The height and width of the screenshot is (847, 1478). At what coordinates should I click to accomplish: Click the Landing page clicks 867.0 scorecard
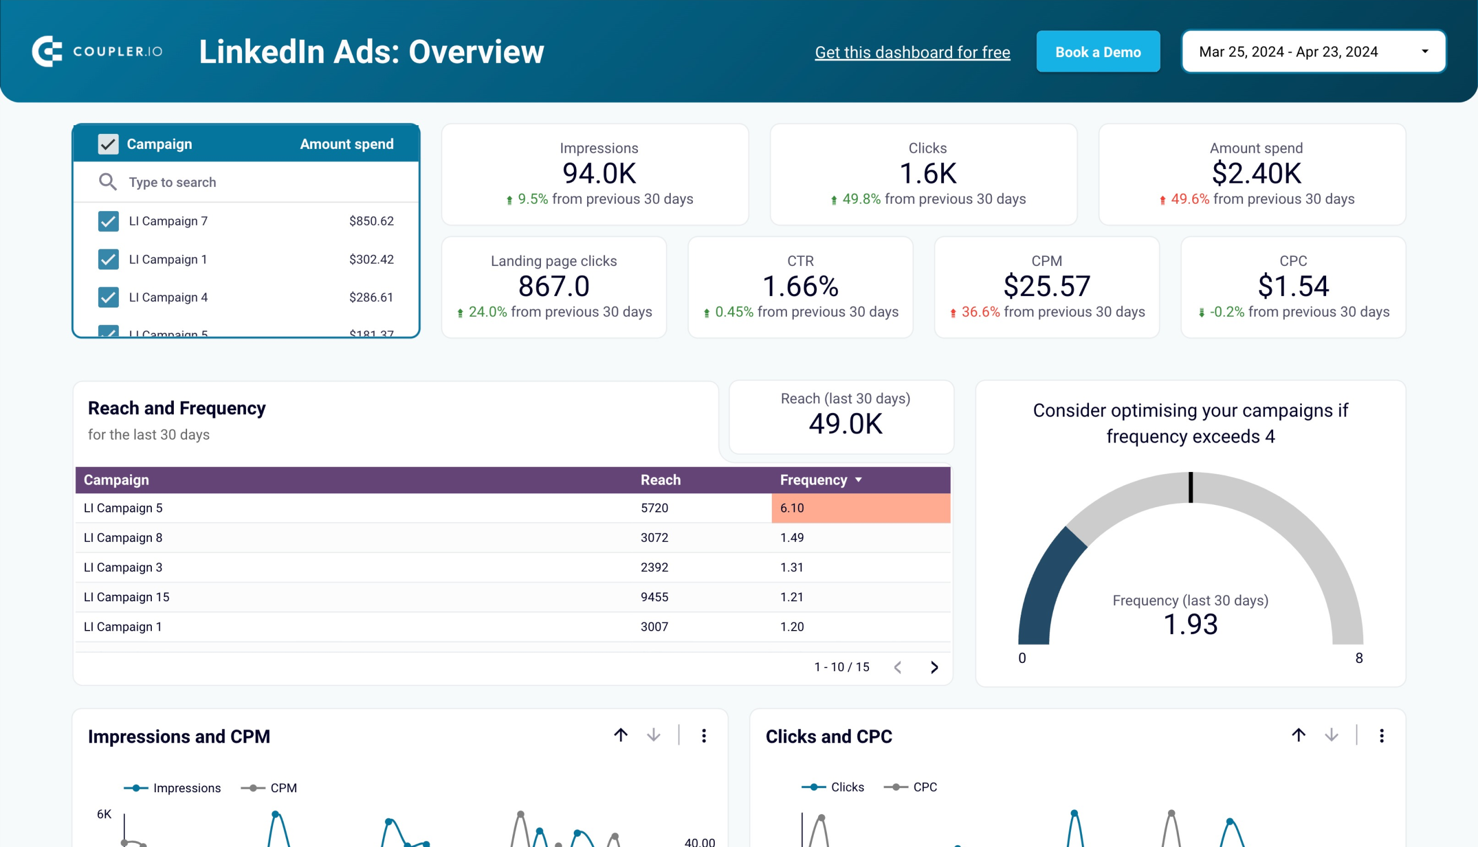554,287
